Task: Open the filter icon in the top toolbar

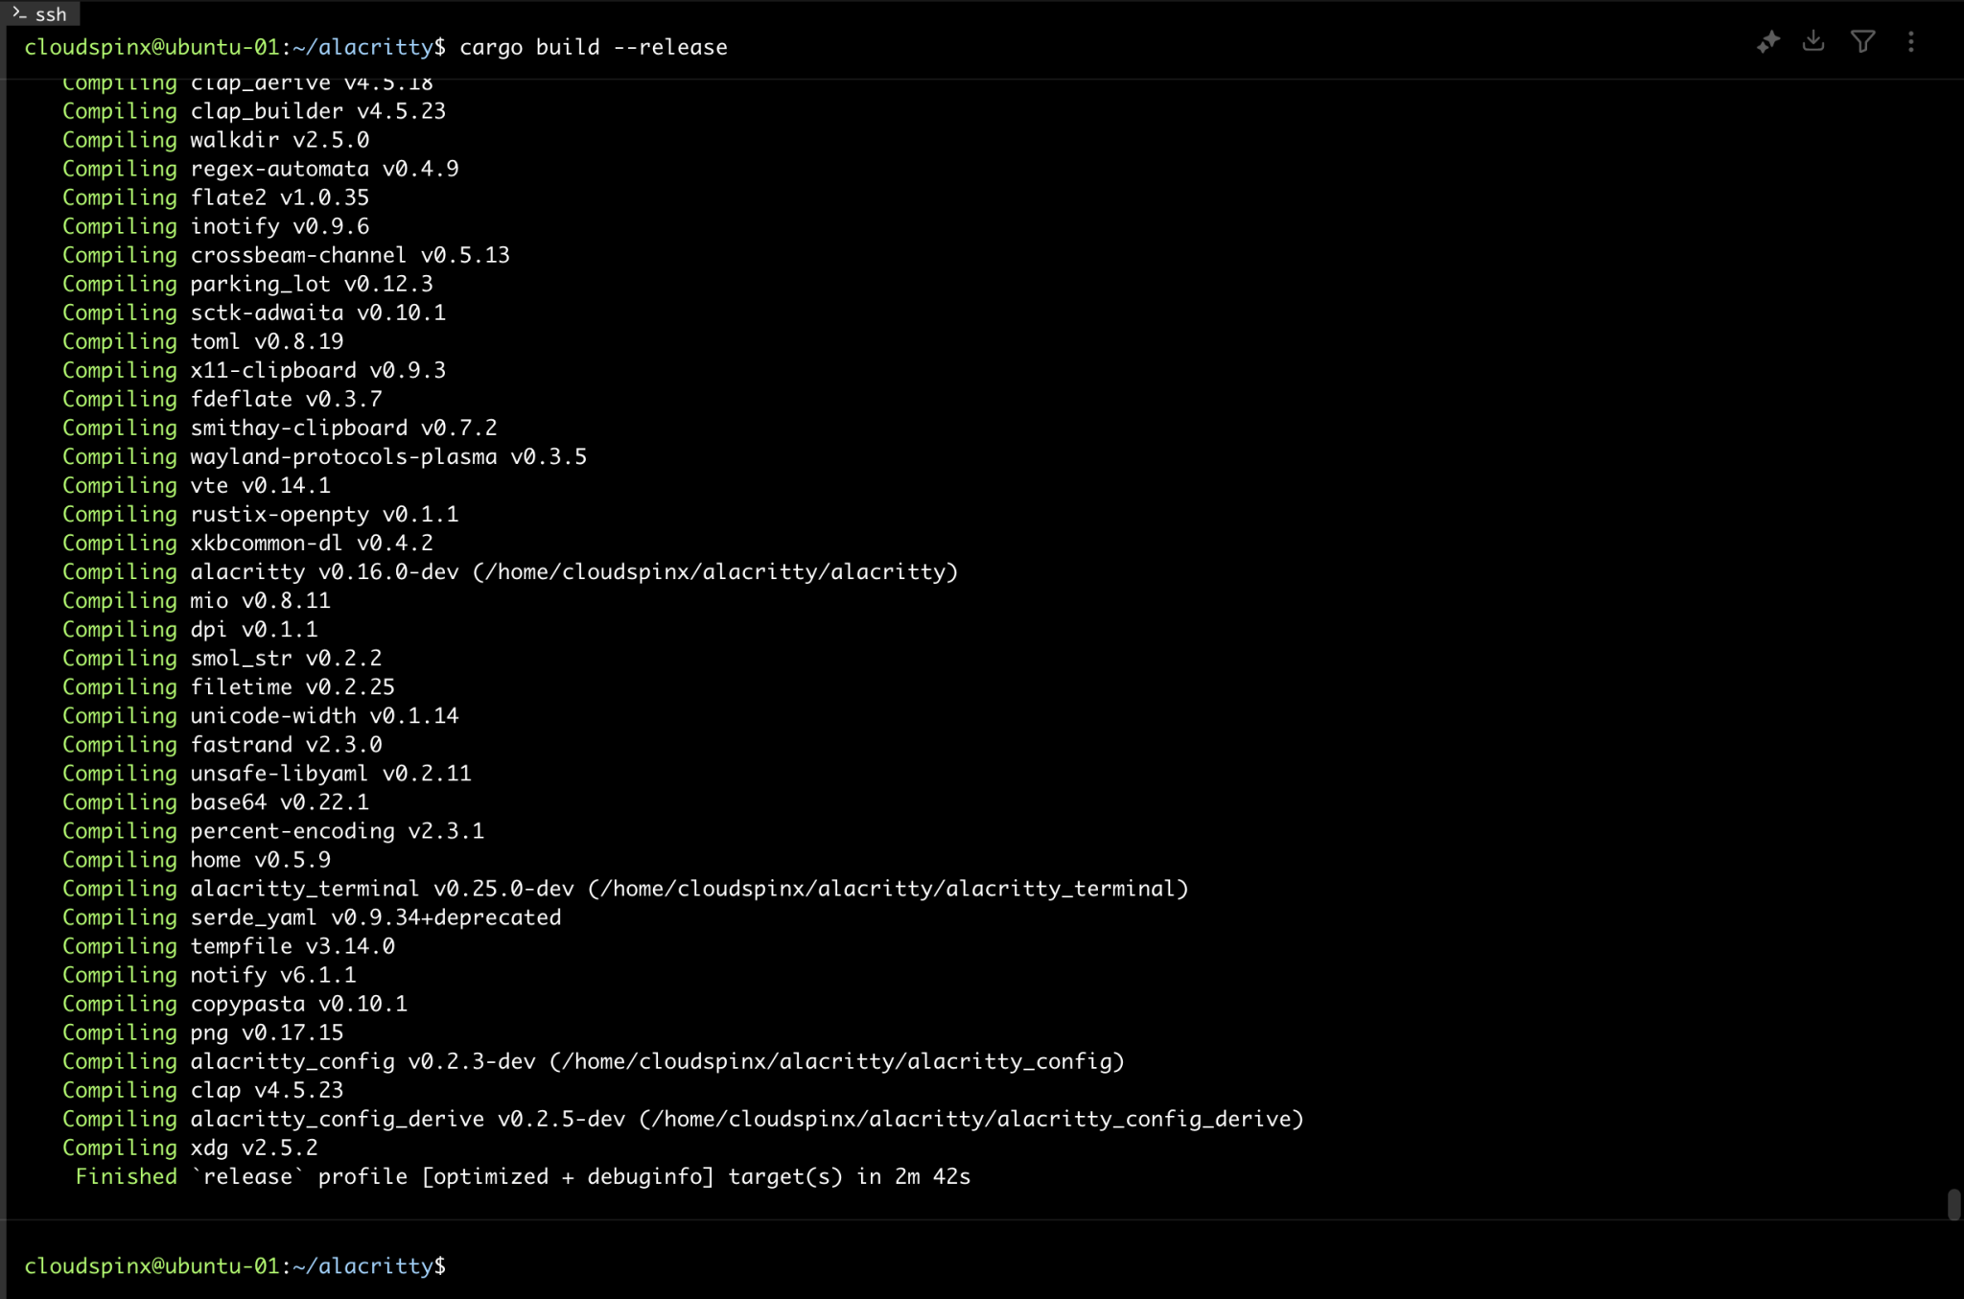Action: (1863, 42)
